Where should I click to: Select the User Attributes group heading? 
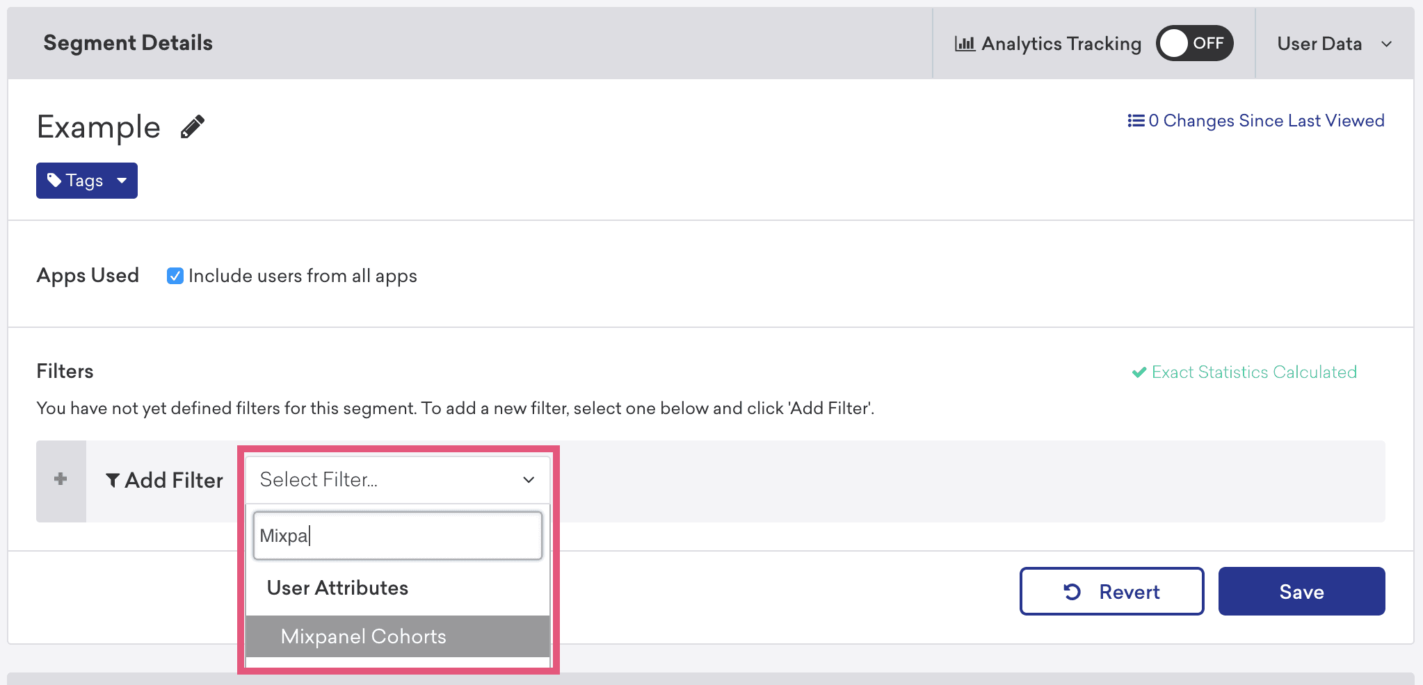coord(337,588)
